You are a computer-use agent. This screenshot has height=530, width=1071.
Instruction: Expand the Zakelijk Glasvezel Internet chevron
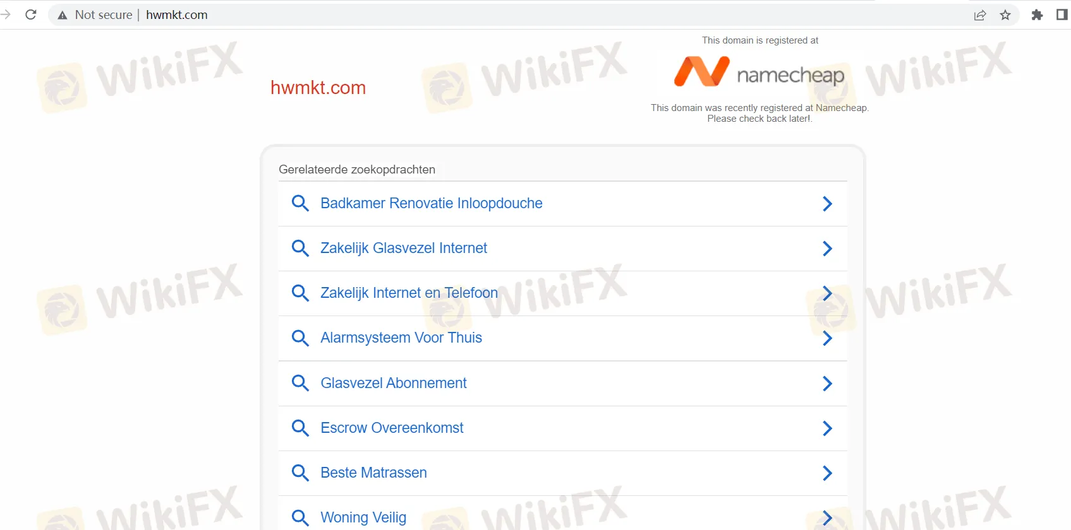827,249
